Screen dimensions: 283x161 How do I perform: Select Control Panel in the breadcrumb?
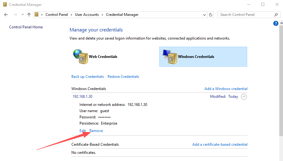pos(57,15)
